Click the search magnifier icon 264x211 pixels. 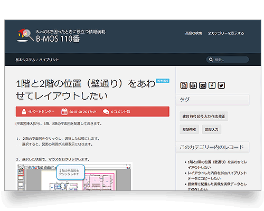(211, 60)
